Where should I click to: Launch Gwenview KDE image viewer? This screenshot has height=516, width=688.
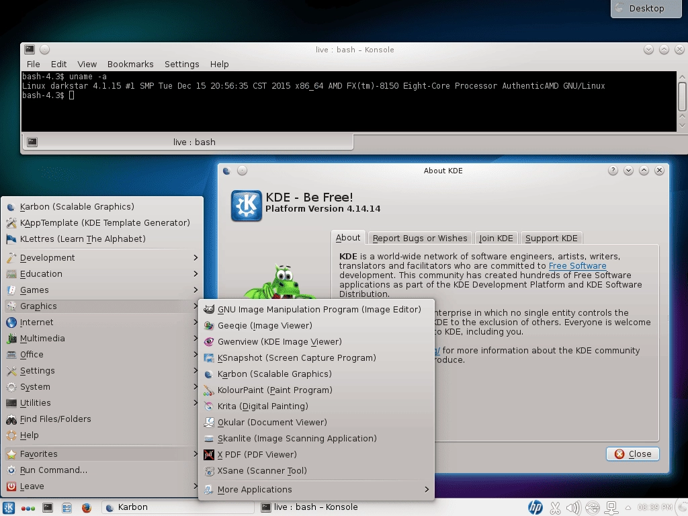click(x=316, y=342)
